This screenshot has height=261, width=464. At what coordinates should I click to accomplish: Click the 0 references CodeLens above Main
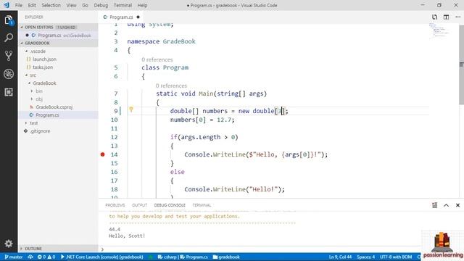click(x=171, y=86)
